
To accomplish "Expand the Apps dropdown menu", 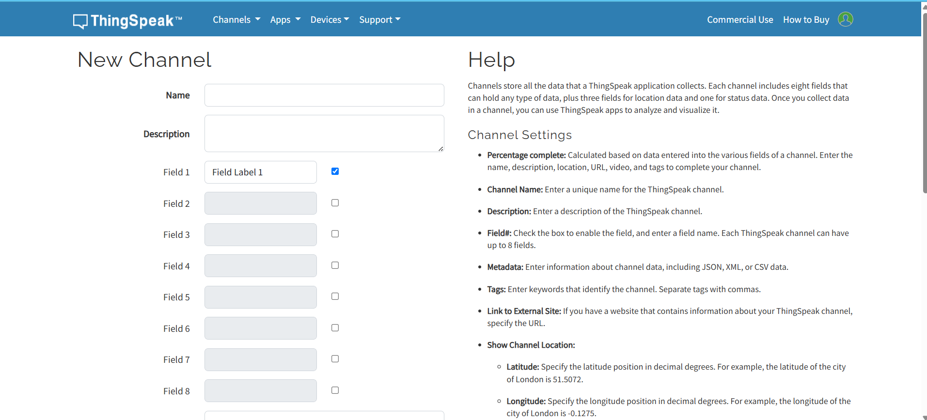I will (285, 20).
